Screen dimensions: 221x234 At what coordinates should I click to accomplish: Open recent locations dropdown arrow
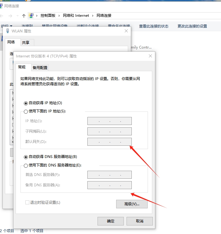[17, 16]
